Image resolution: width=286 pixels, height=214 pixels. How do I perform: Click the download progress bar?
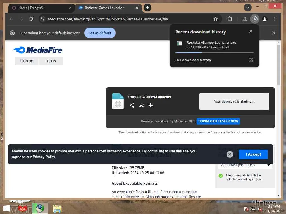[214, 52]
